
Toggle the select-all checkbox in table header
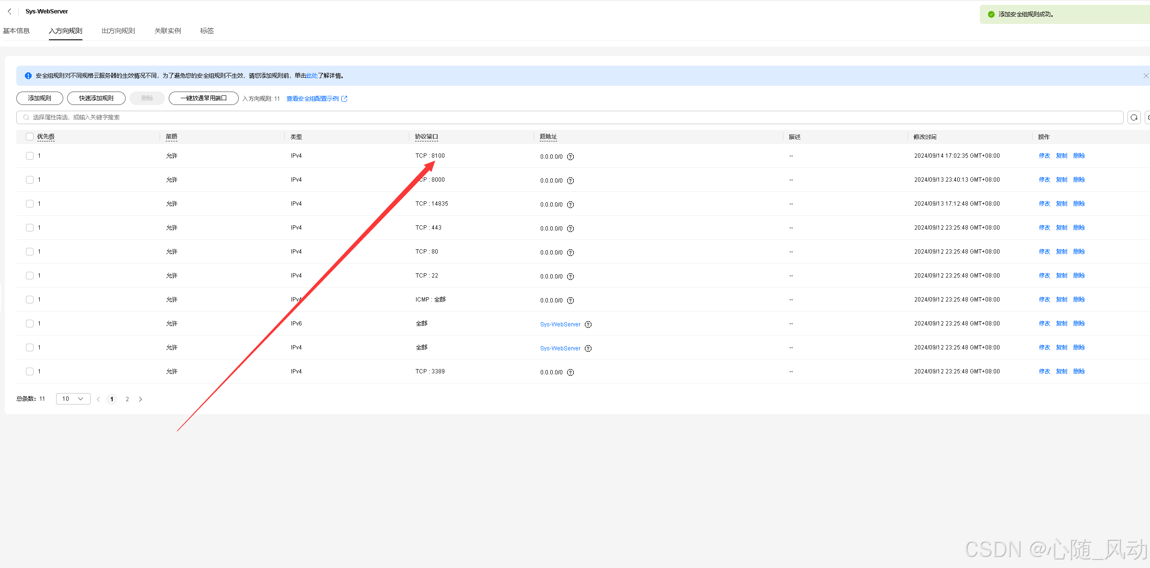pyautogui.click(x=30, y=137)
